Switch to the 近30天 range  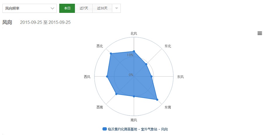click(x=102, y=8)
